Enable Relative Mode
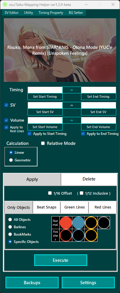This screenshot has width=120, height=293. click(43, 143)
